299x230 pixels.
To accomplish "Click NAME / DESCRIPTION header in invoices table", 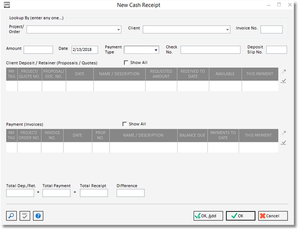I will (x=143, y=135).
